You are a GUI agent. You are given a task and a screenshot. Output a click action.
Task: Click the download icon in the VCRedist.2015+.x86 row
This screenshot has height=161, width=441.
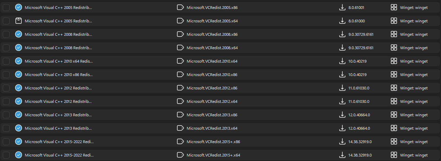342,142
